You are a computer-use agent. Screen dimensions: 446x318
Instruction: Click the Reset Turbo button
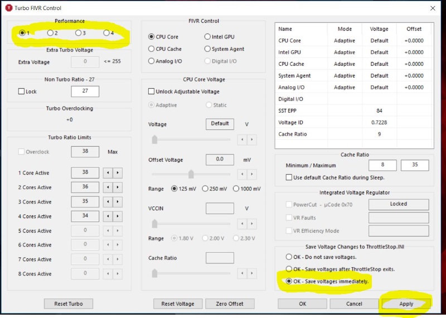click(x=69, y=303)
